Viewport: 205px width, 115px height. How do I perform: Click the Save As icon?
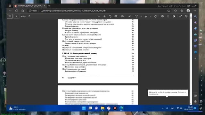point(174,16)
